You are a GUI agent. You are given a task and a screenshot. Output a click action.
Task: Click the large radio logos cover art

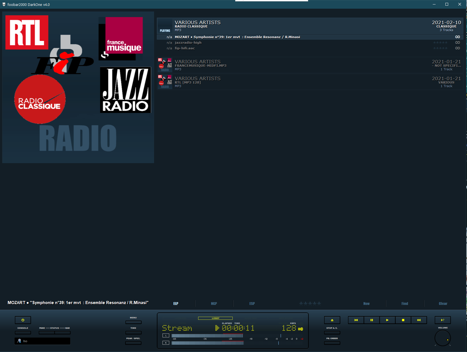(78, 87)
